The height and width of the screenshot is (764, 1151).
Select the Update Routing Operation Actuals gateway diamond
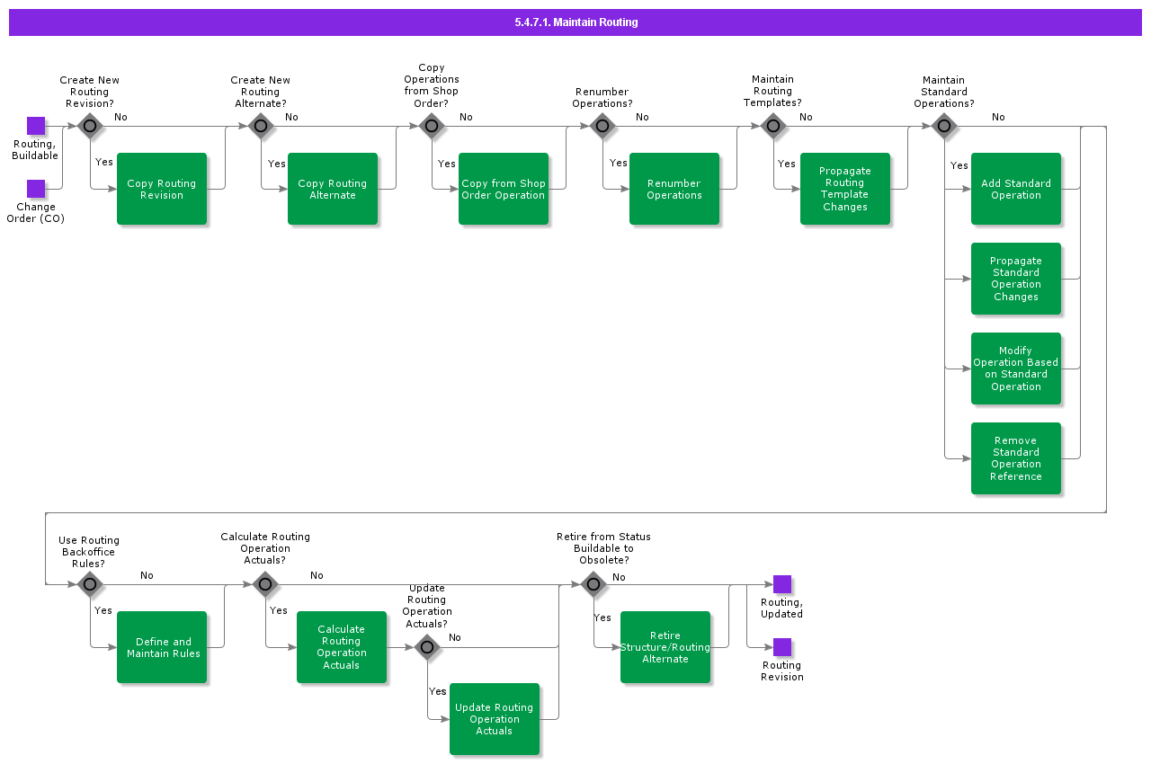click(427, 647)
